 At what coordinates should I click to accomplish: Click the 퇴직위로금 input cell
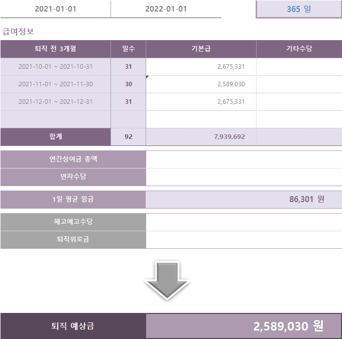click(244, 240)
